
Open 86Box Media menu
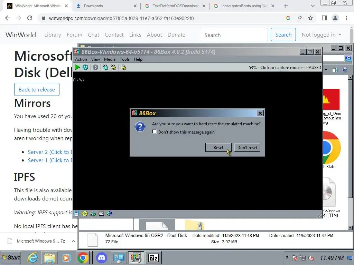[x=110, y=59]
